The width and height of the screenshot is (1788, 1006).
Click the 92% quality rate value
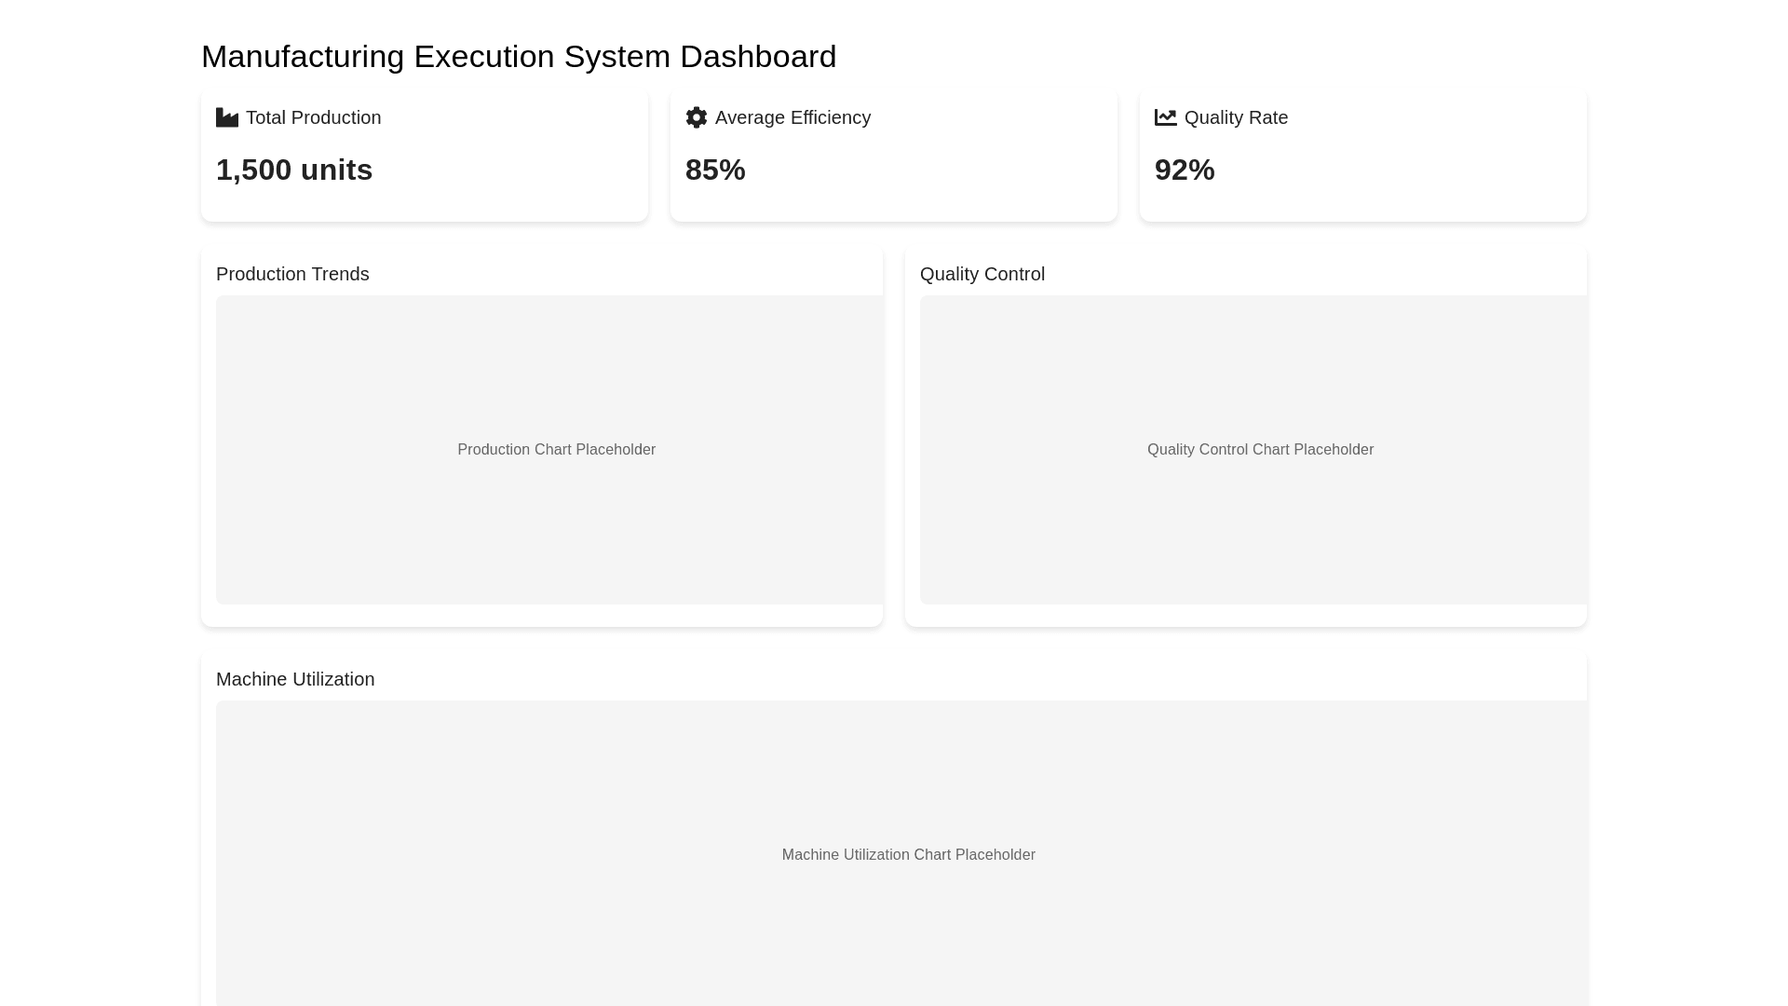click(1185, 170)
